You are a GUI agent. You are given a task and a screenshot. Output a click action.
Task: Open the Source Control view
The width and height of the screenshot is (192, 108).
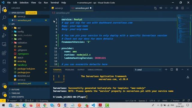pos(4,27)
